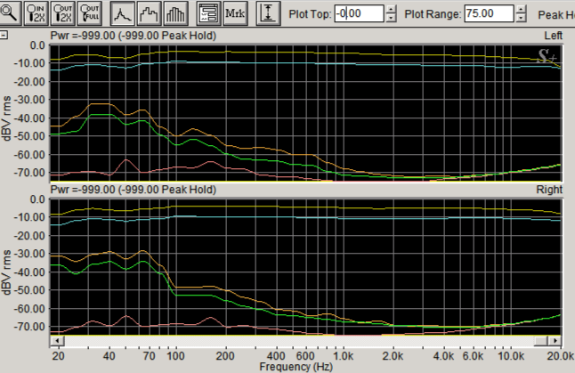Select the line plot display mode
The width and height of the screenshot is (575, 373).
point(123,12)
